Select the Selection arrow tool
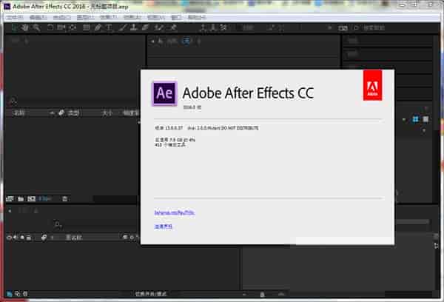Viewport: 444px width, 302px height. tap(14, 27)
